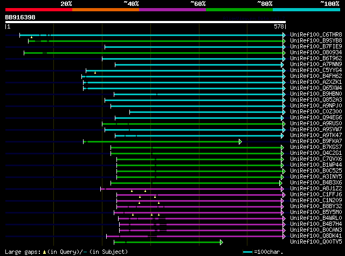Click the arrowhead ending the UniRef100_C6THR8 alignment
This screenshot has height=256, width=345.
click(284, 35)
